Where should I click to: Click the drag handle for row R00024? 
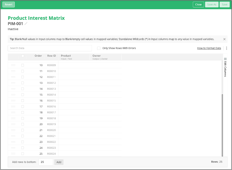13,154
